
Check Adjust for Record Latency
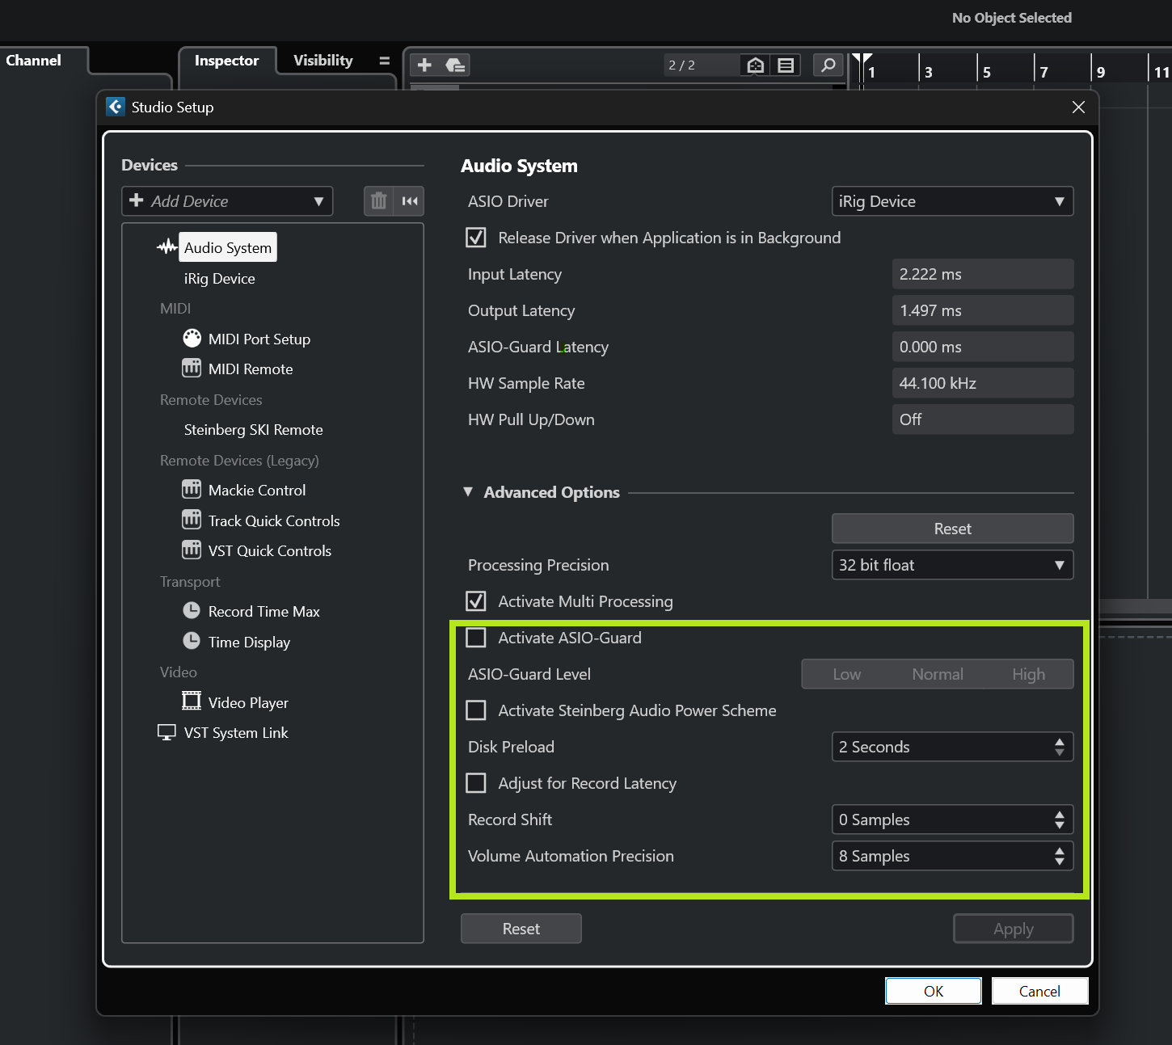(476, 783)
